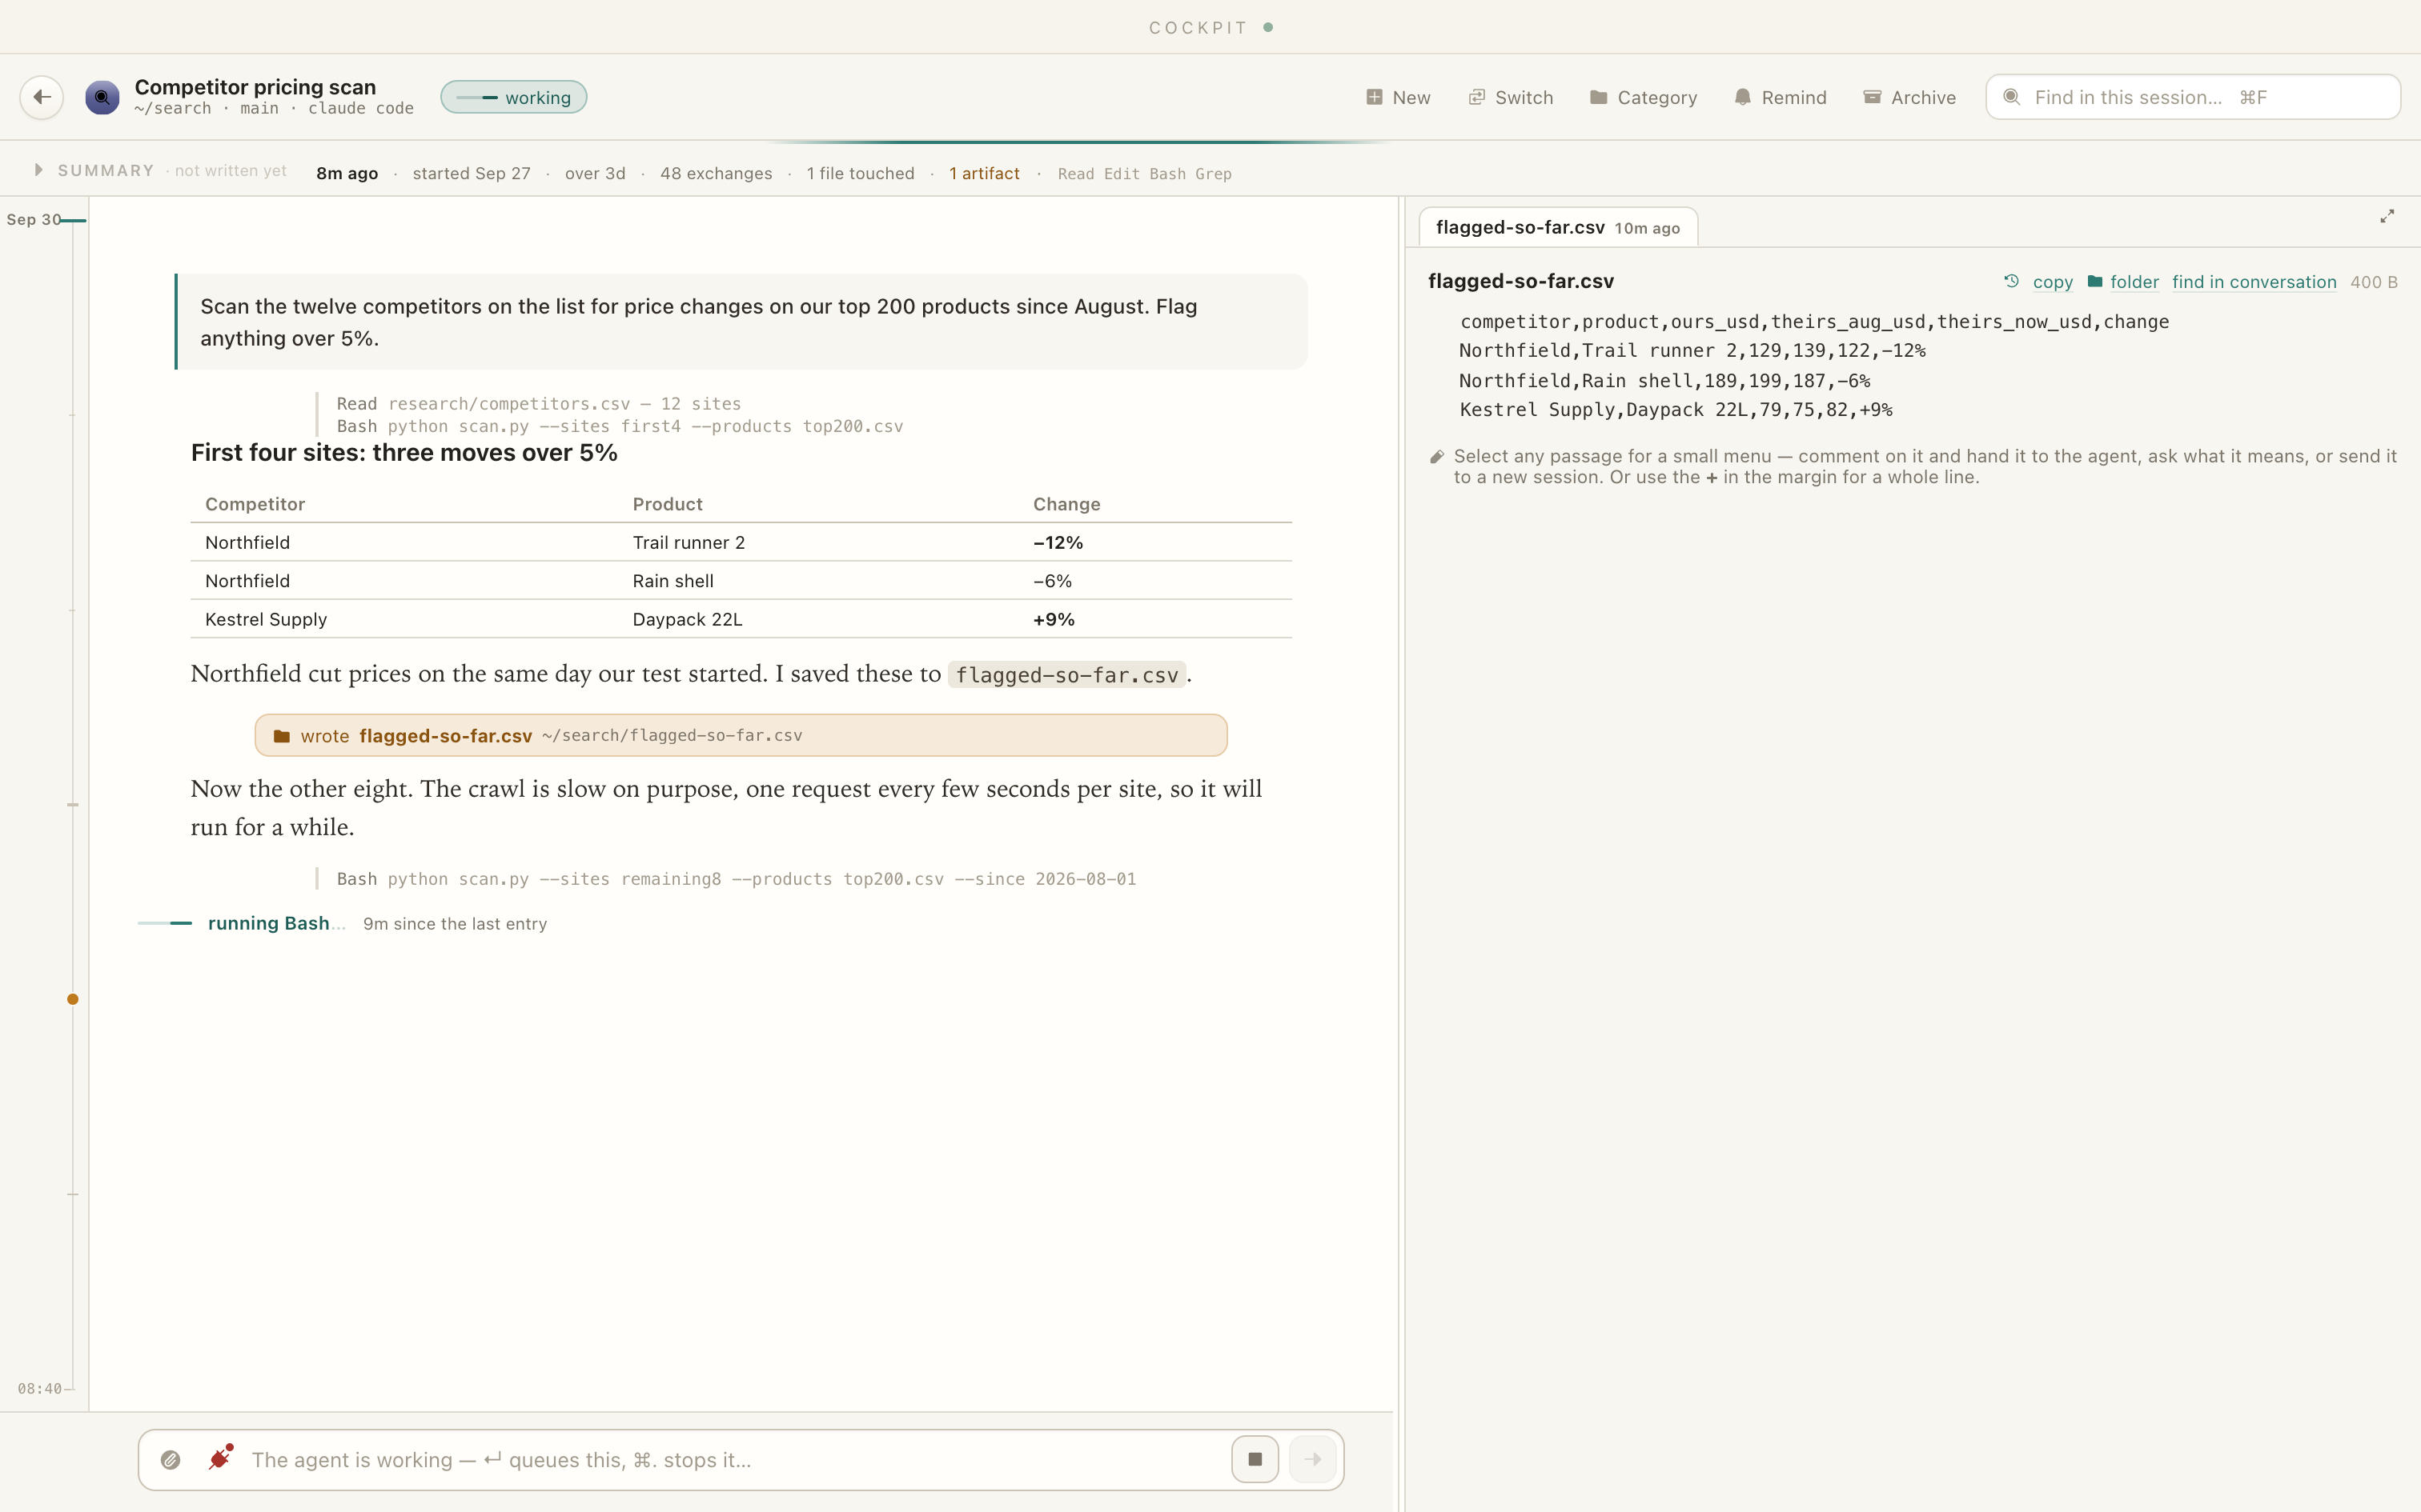Click the red plug connection icon
This screenshot has width=2421, height=1512.
pyautogui.click(x=220, y=1458)
